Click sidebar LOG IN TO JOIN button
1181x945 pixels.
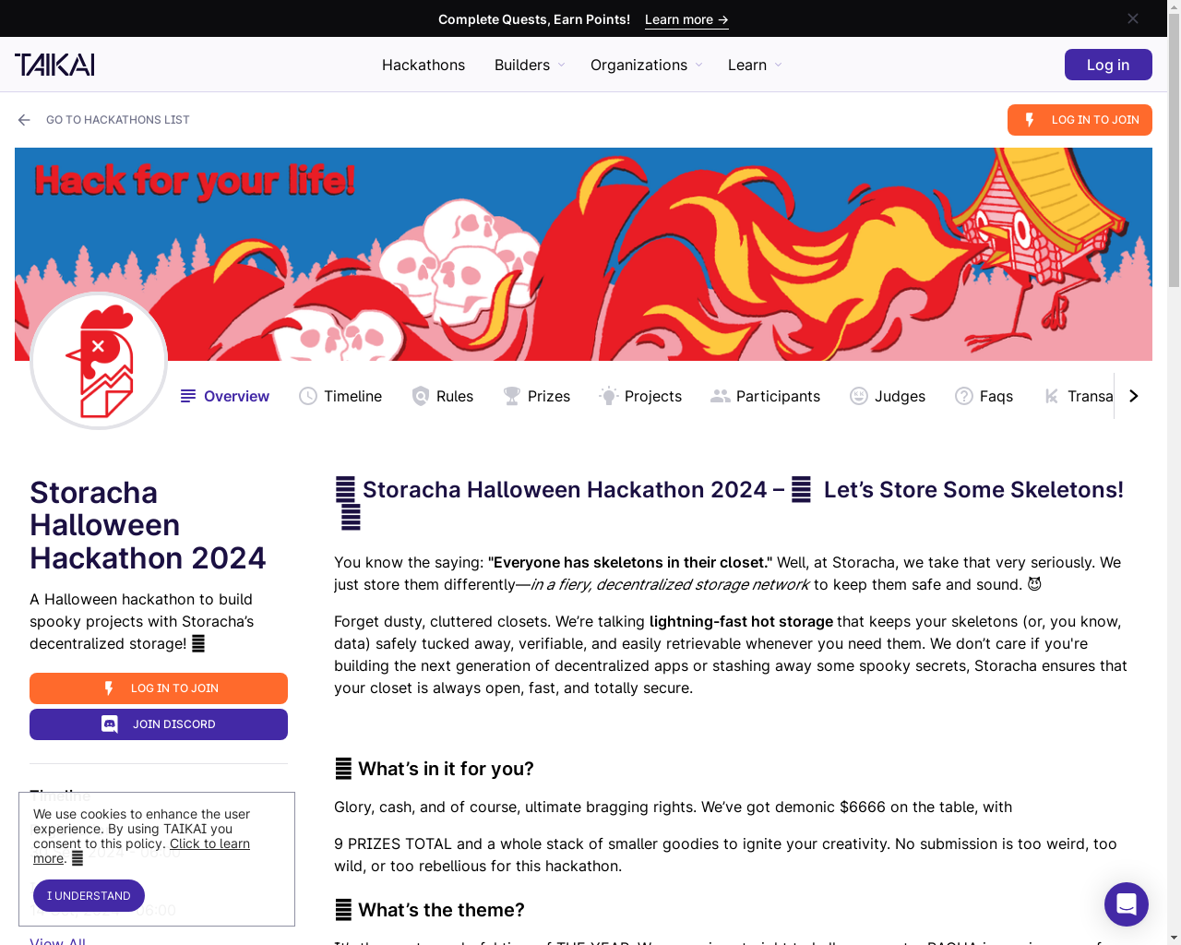pyautogui.click(x=159, y=688)
